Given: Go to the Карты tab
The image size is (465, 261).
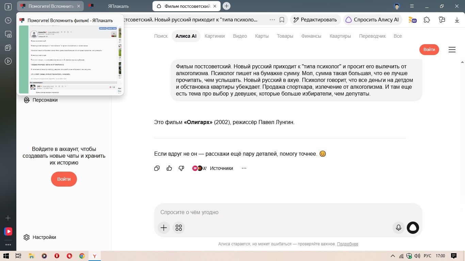Looking at the screenshot, I should [262, 36].
